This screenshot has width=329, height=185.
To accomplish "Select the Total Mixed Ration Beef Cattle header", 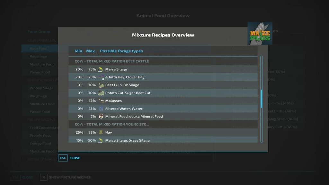I will click(x=112, y=61).
